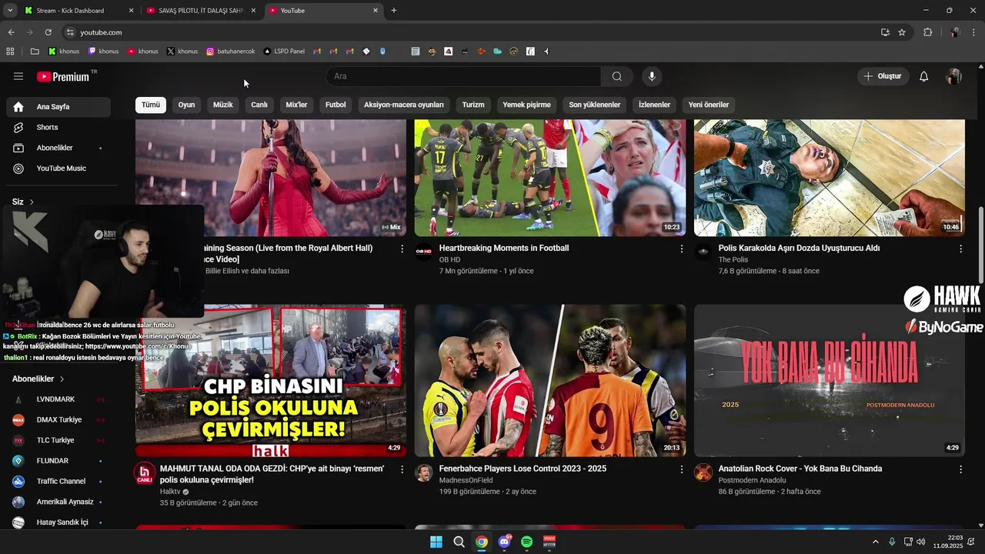Image resolution: width=985 pixels, height=554 pixels.
Task: Open YouTube Music from sidebar
Action: tap(58, 169)
